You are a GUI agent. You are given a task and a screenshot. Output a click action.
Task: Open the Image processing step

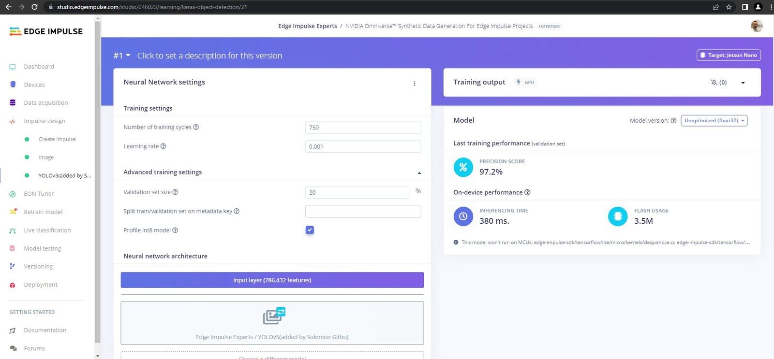[x=46, y=158]
